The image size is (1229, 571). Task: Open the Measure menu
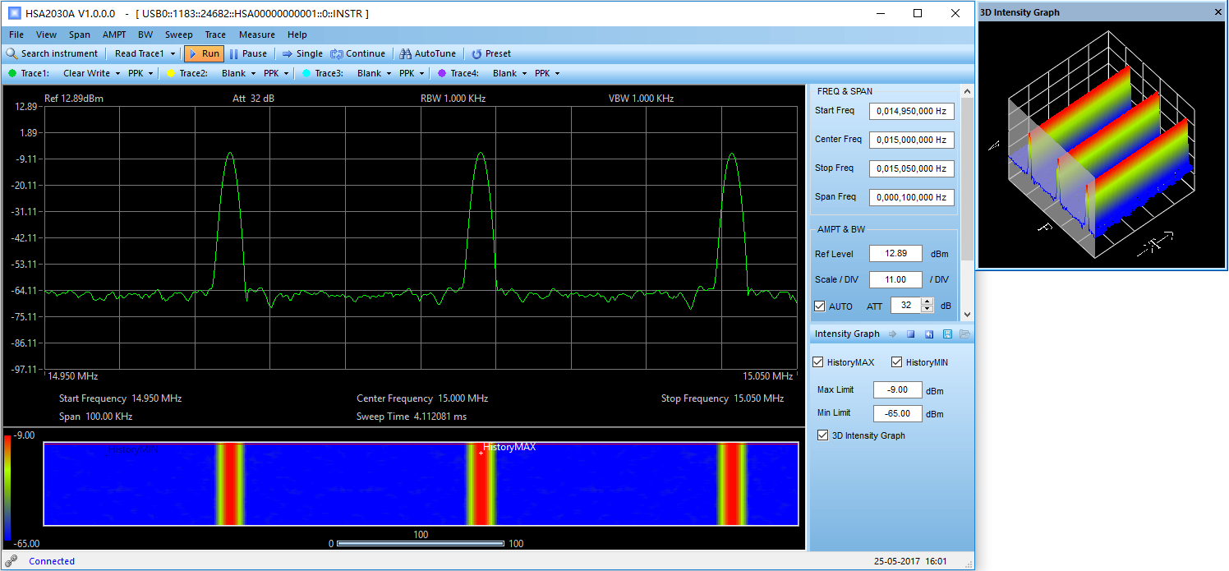point(256,35)
